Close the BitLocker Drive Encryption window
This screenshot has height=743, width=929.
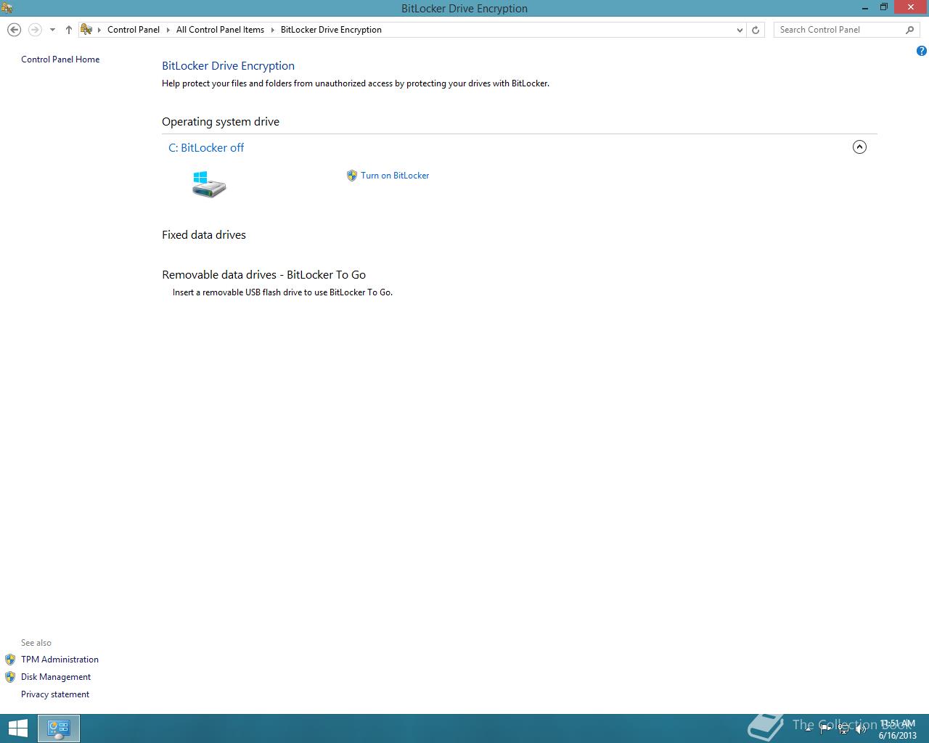point(910,7)
